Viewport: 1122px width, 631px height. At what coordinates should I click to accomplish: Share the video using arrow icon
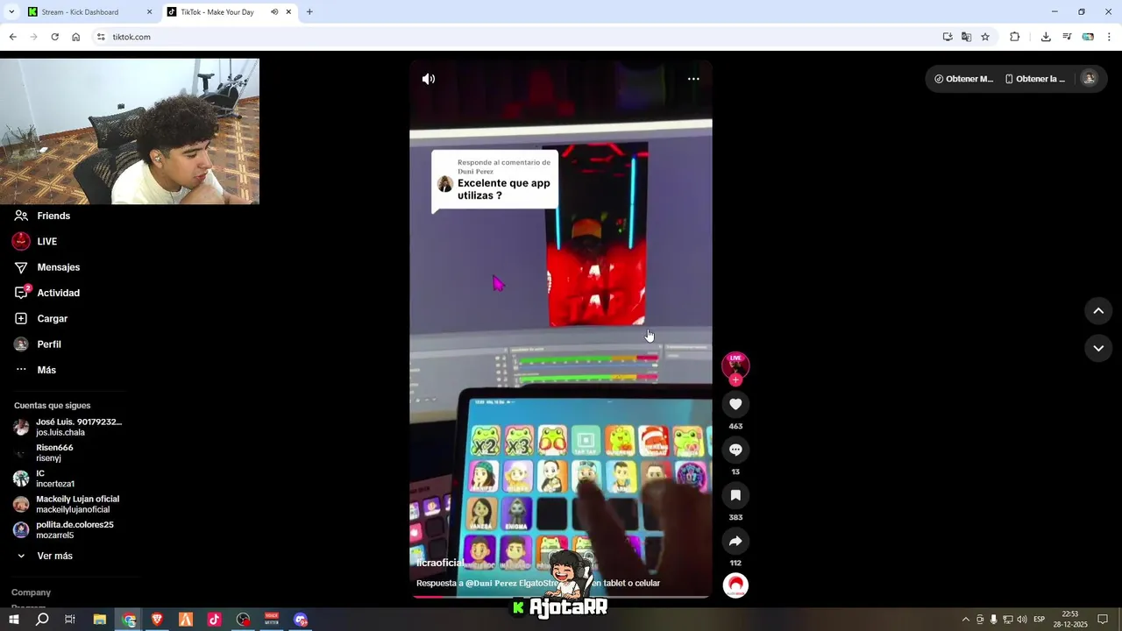click(x=735, y=541)
